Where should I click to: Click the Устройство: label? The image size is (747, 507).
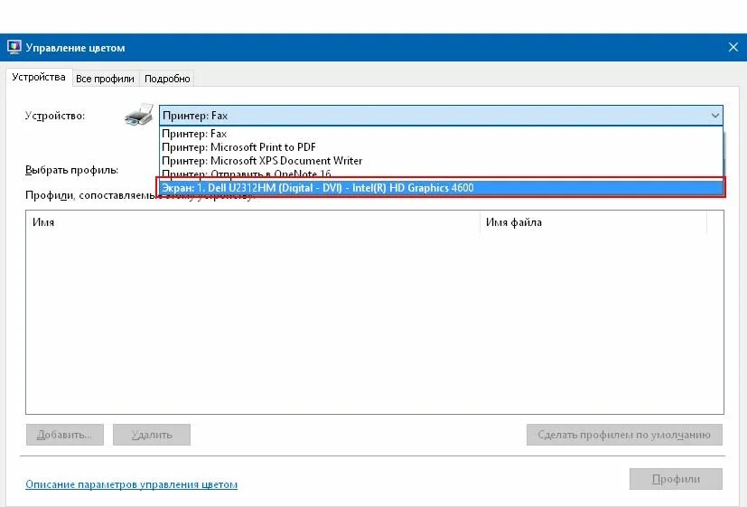(55, 116)
